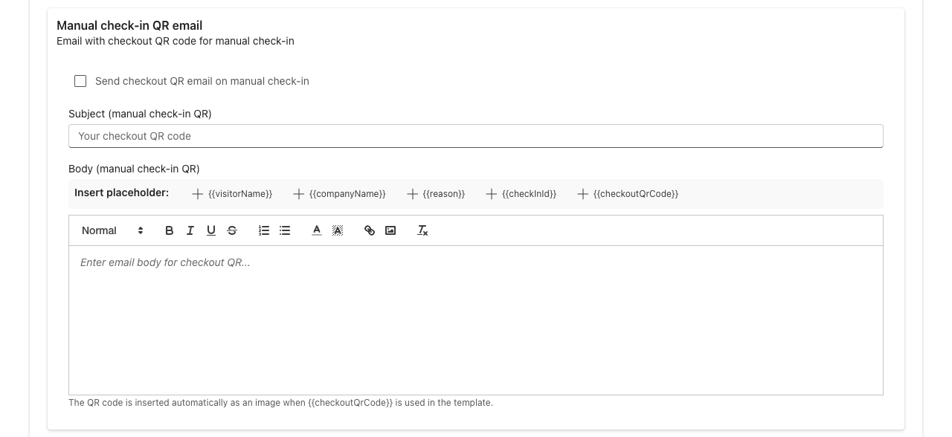
Task: Insert the {{reason}} placeholder
Action: tap(436, 194)
